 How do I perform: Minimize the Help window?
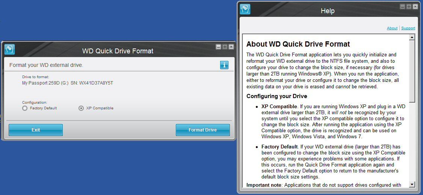tap(402, 7)
